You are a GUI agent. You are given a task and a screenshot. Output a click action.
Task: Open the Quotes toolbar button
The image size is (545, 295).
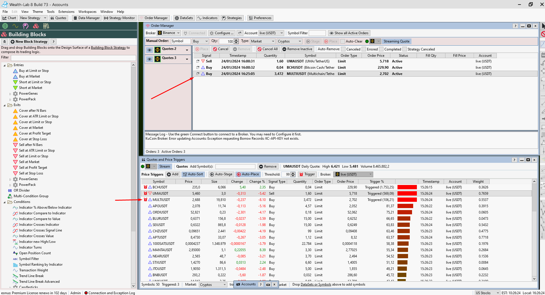[58, 18]
